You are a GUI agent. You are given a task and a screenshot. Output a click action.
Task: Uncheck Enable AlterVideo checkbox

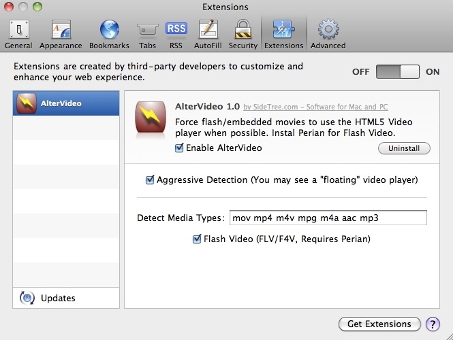(x=179, y=148)
